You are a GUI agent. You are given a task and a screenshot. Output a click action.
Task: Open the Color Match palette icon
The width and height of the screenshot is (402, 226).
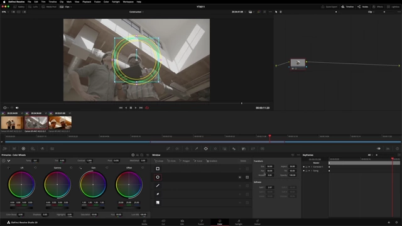tap(14, 149)
